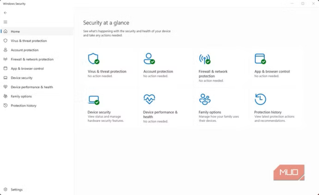Click the sidebar heart monitor icon

coord(6,87)
